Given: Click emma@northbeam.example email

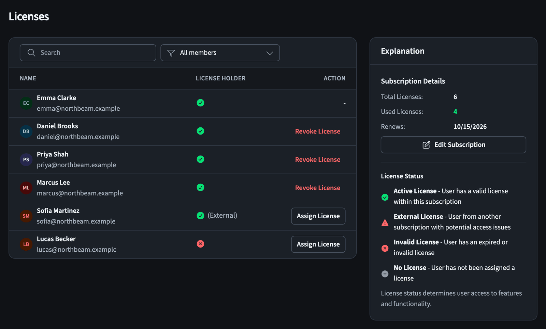Looking at the screenshot, I should point(78,109).
